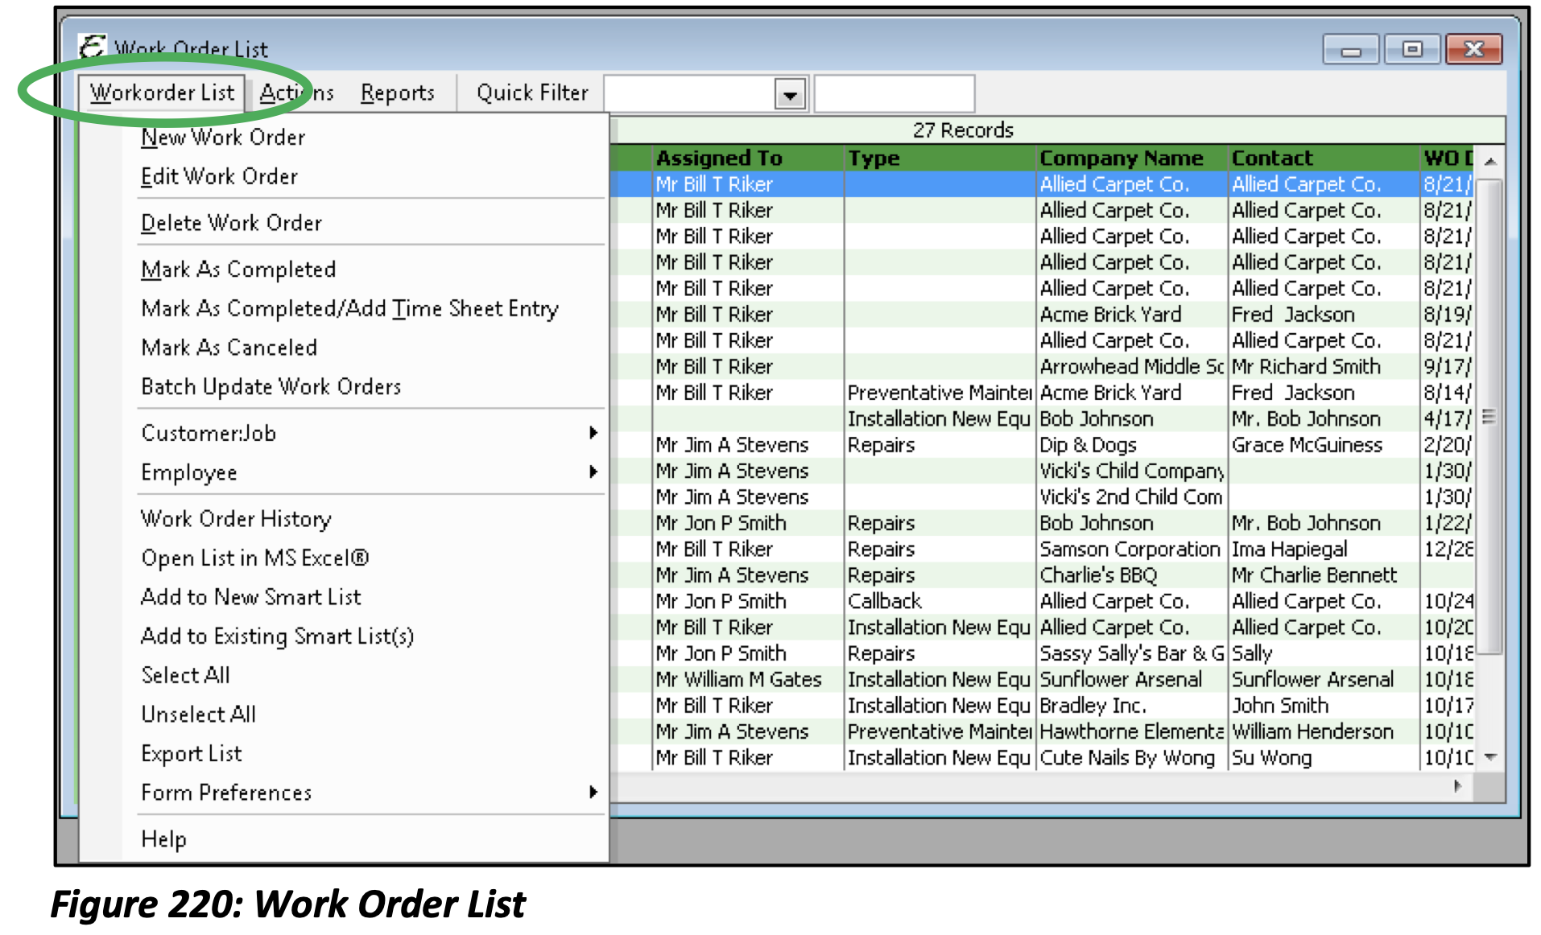1541x935 pixels.
Task: Choose Edit Work Order
Action: point(219,176)
